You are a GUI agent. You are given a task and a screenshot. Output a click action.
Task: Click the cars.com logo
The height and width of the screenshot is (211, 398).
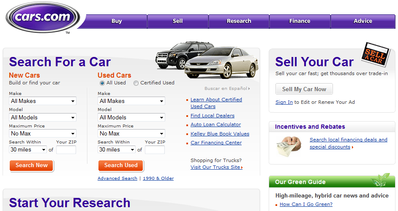(43, 17)
